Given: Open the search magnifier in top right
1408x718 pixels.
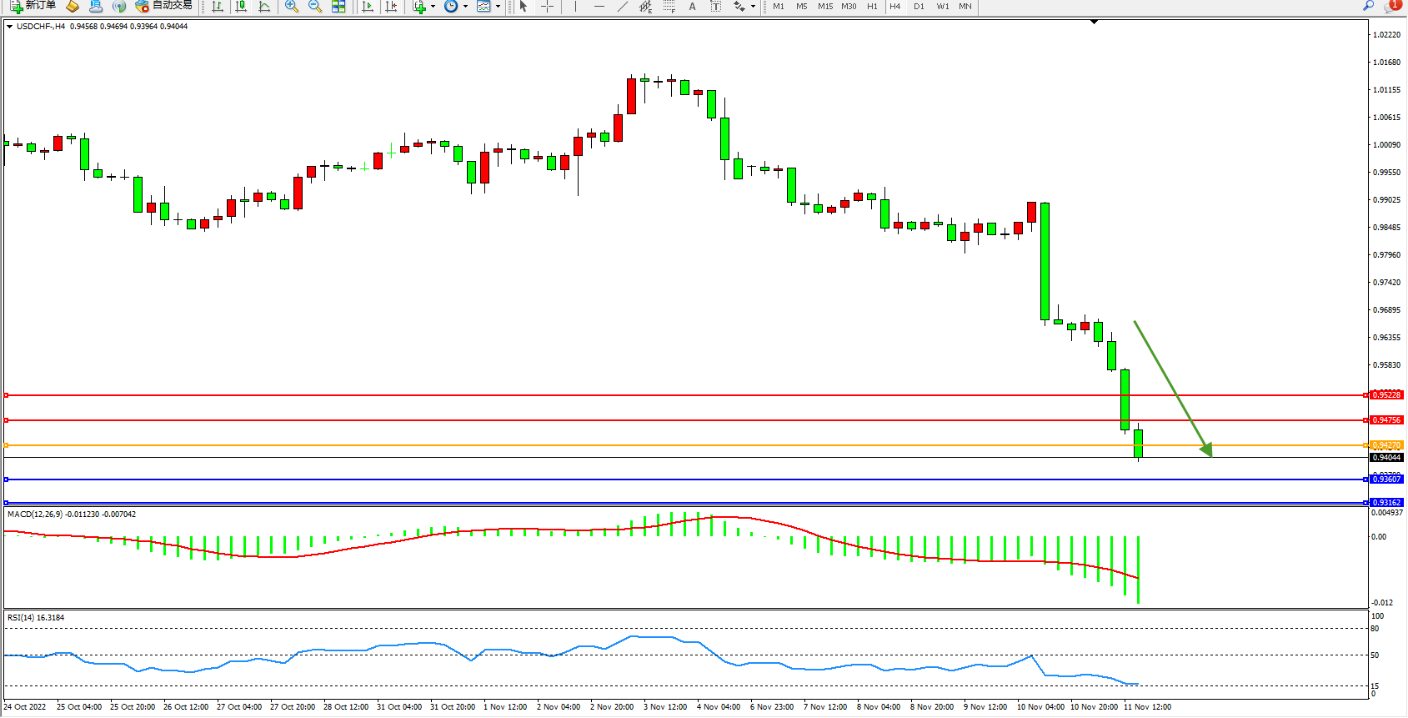Looking at the screenshot, I should pos(1368,6).
